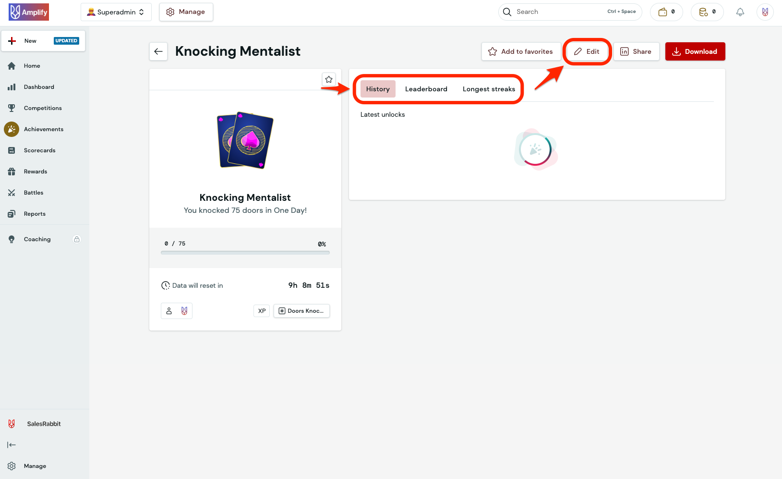
Task: Open the Superadmin role dropdown
Action: click(116, 12)
